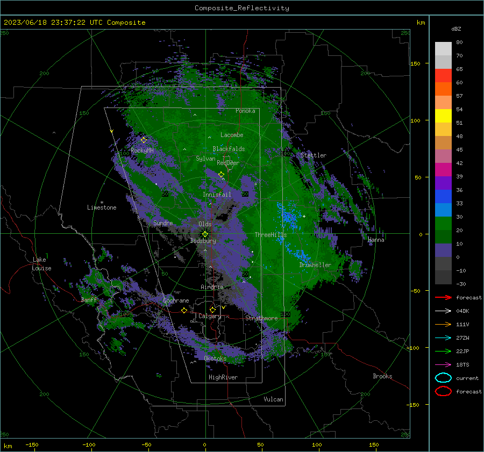Click the Composite_Reflectivity title text

(242, 8)
